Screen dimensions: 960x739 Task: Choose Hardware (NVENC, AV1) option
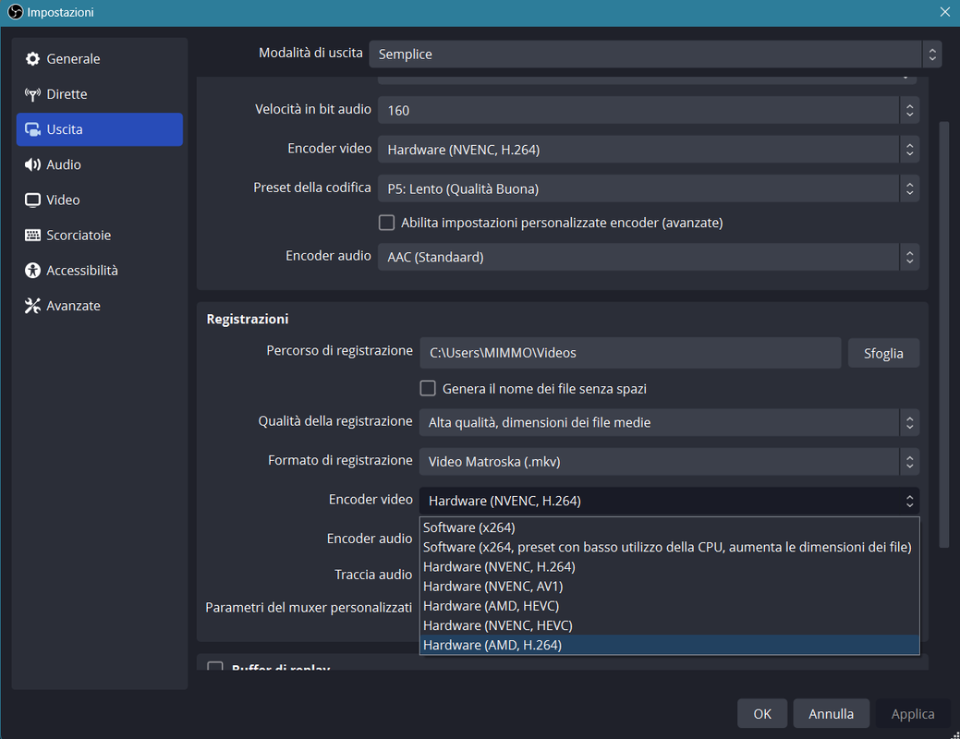pos(669,586)
